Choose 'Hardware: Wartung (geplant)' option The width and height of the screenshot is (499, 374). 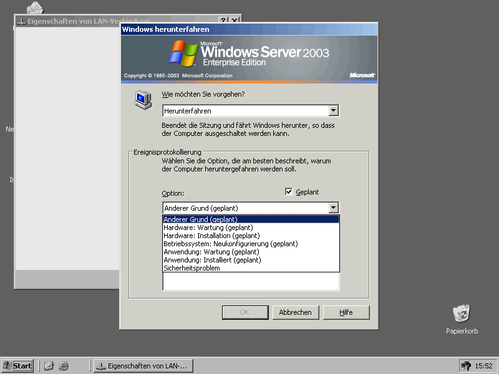[x=251, y=228]
